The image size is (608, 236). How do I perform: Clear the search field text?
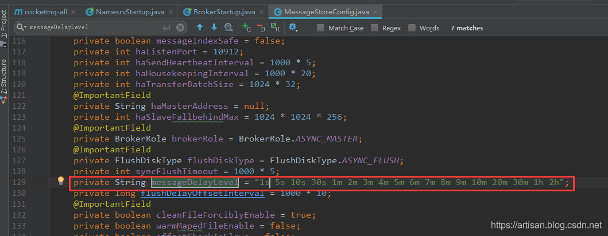[180, 27]
